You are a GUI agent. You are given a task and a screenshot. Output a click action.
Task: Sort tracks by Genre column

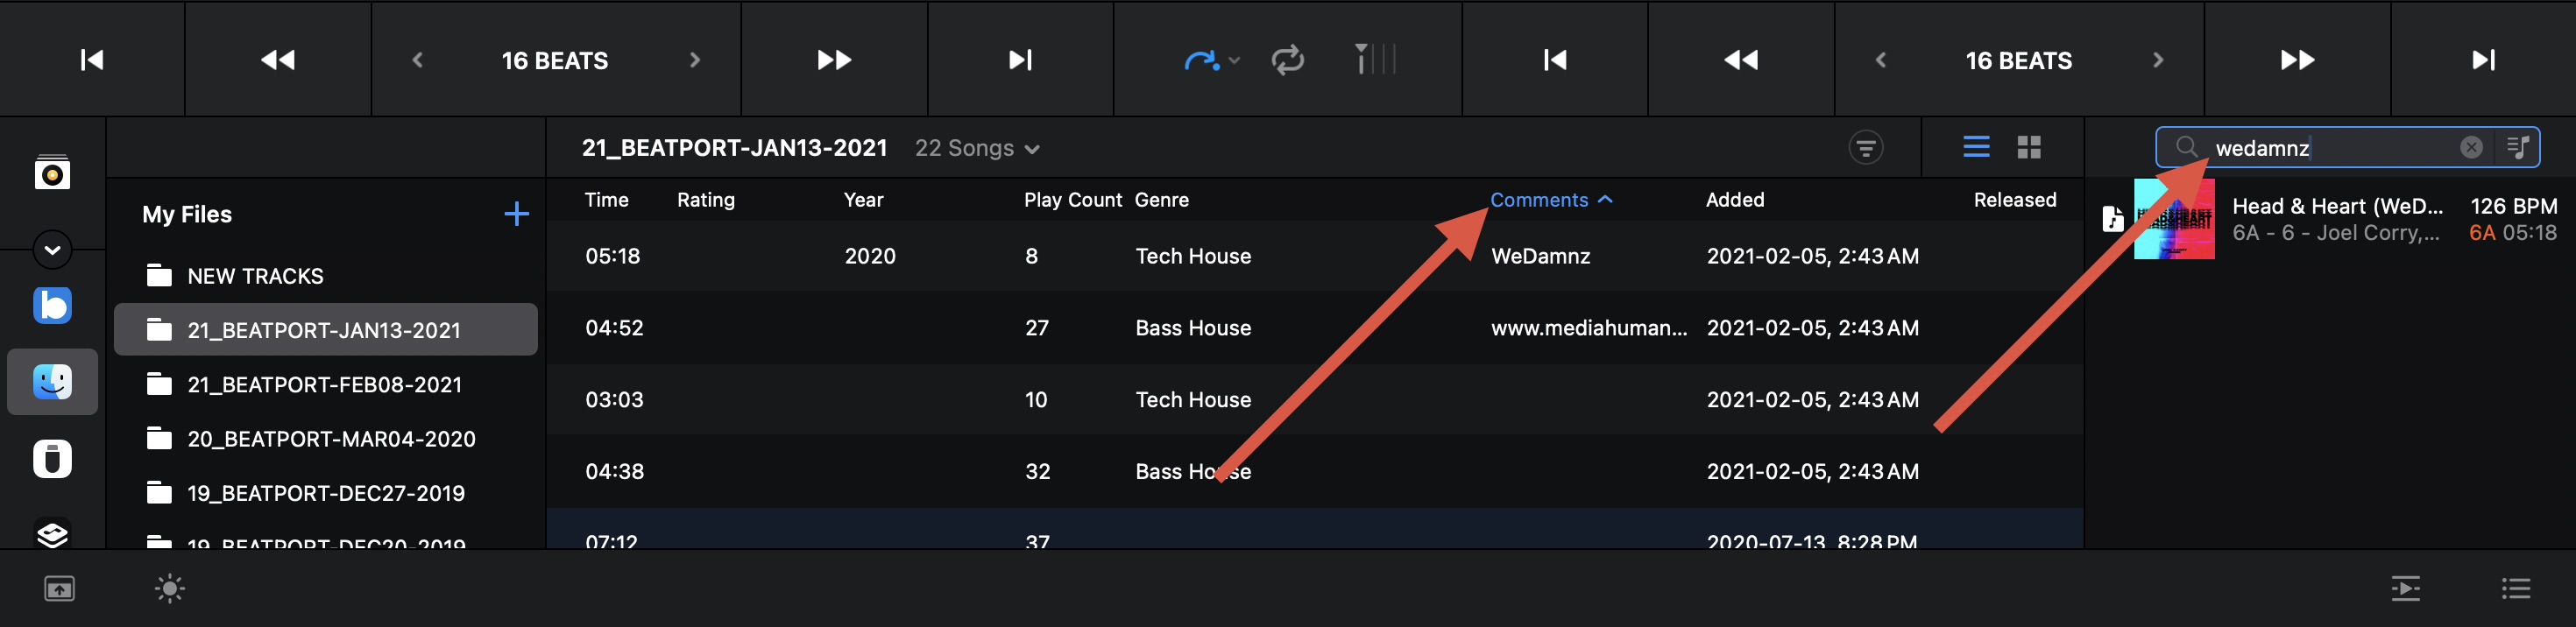point(1161,200)
